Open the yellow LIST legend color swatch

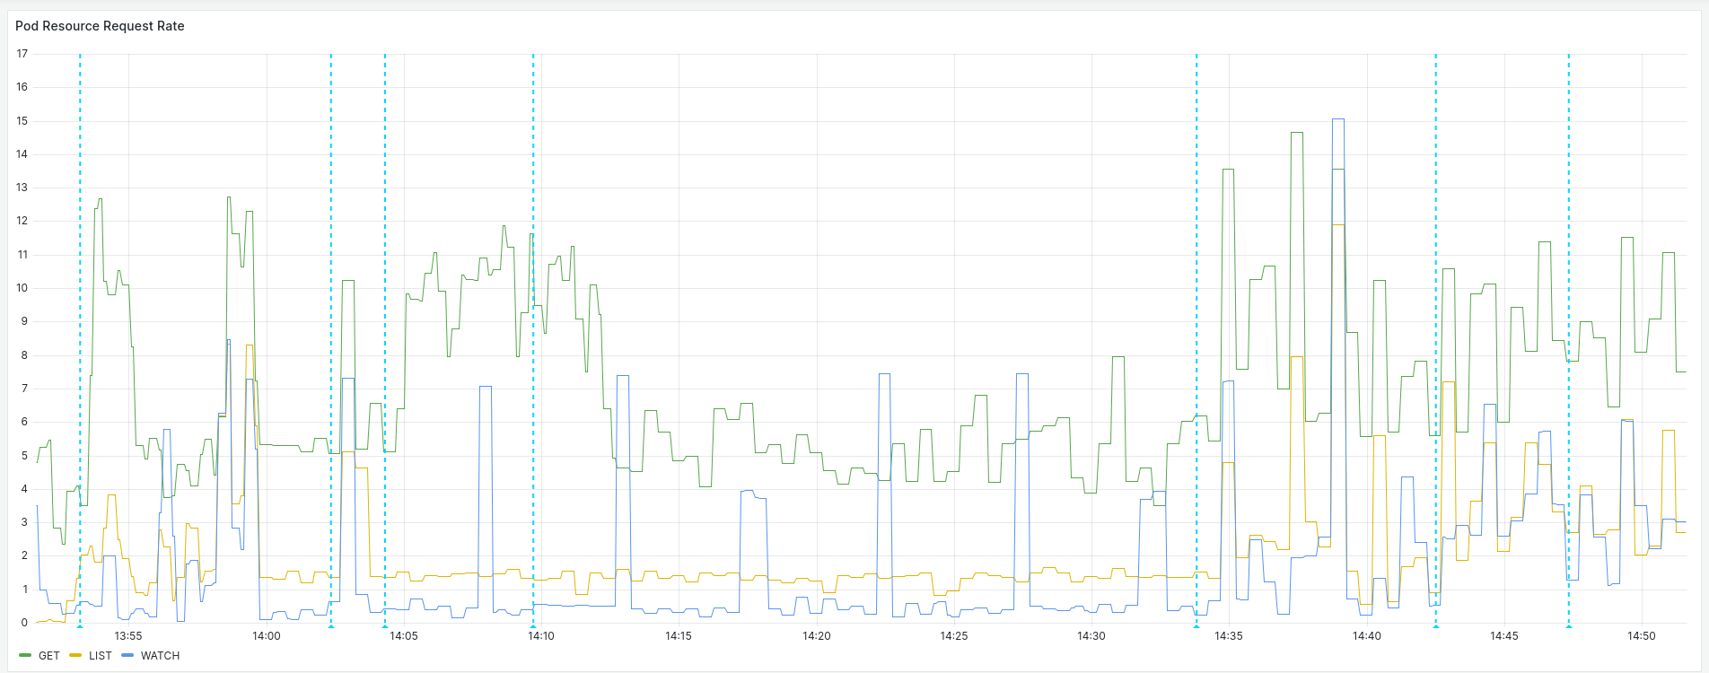pos(75,656)
